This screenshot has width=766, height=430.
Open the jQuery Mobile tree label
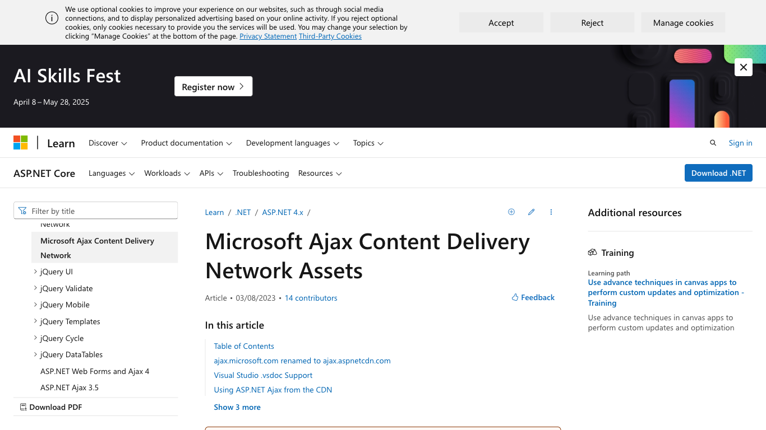pyautogui.click(x=65, y=305)
